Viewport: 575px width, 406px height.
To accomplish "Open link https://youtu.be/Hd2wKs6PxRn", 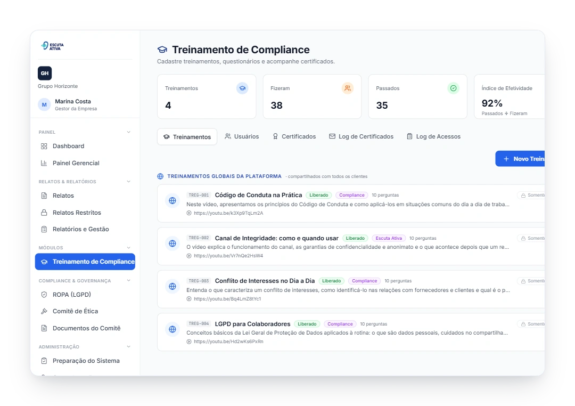I will [228, 342].
